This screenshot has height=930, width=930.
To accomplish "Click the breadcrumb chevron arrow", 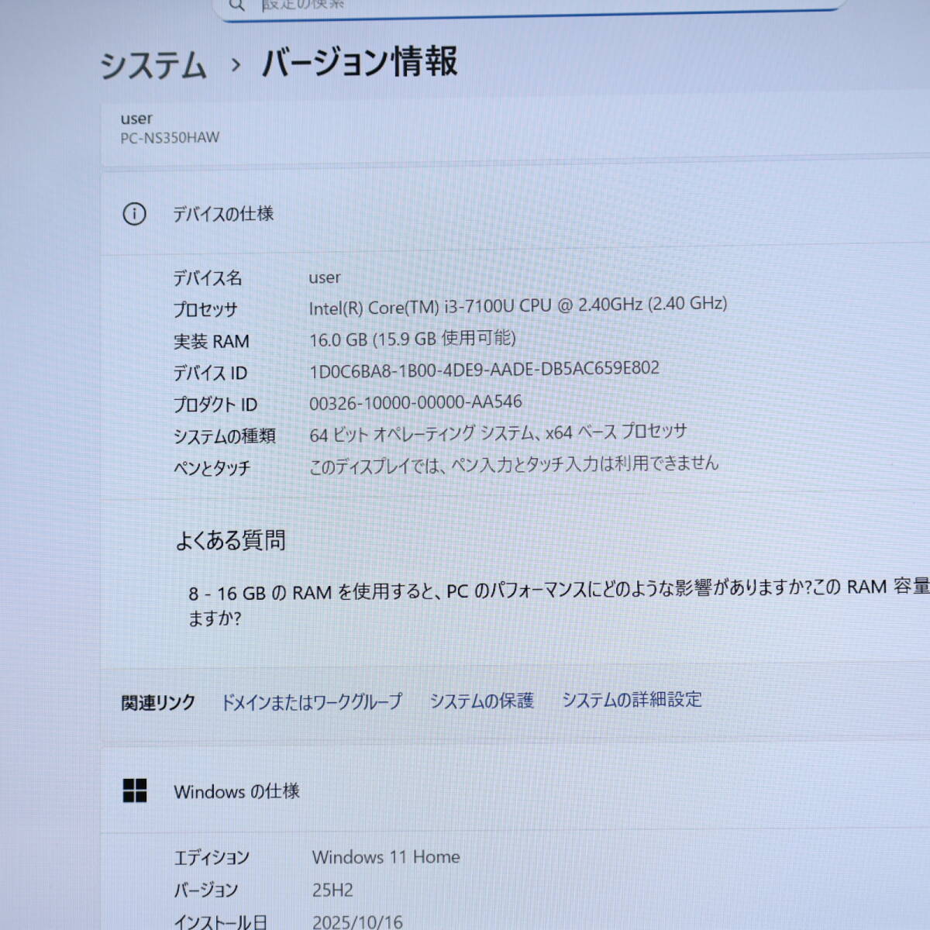I will [236, 65].
